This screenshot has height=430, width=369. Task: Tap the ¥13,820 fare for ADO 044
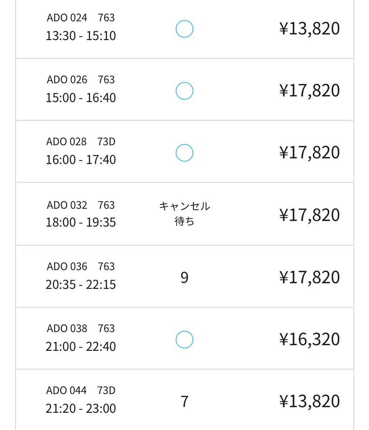pyautogui.click(x=309, y=401)
